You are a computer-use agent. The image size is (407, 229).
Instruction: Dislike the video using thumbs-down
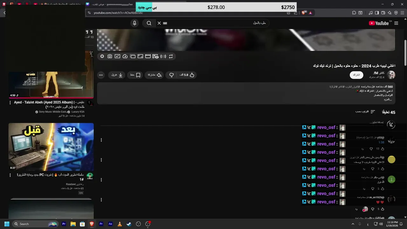(172, 75)
